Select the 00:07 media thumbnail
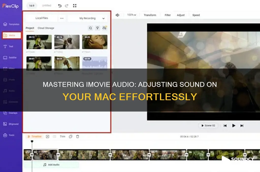Screen dimensions: 260x172 click(x=39, y=63)
